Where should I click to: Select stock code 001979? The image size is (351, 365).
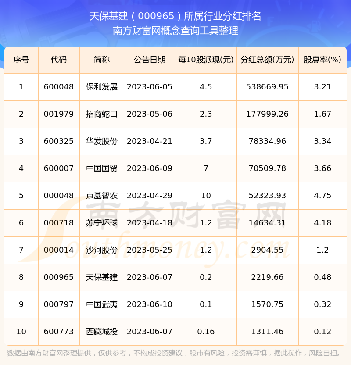tap(59, 114)
